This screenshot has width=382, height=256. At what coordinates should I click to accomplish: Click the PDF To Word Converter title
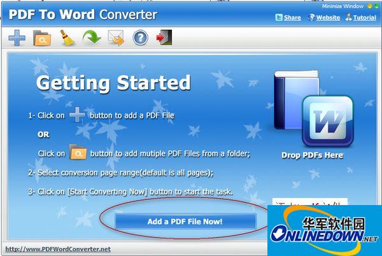click(83, 15)
